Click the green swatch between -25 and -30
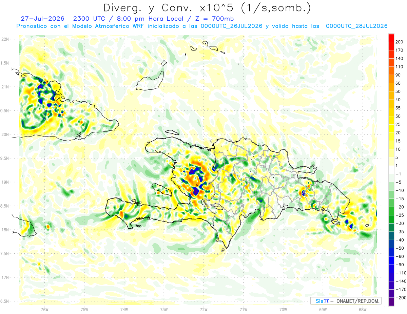 pos(391,219)
